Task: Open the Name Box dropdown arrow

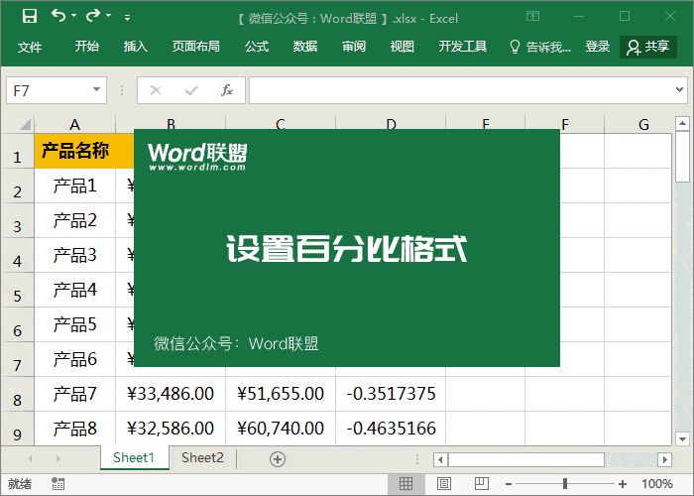Action: (97, 90)
